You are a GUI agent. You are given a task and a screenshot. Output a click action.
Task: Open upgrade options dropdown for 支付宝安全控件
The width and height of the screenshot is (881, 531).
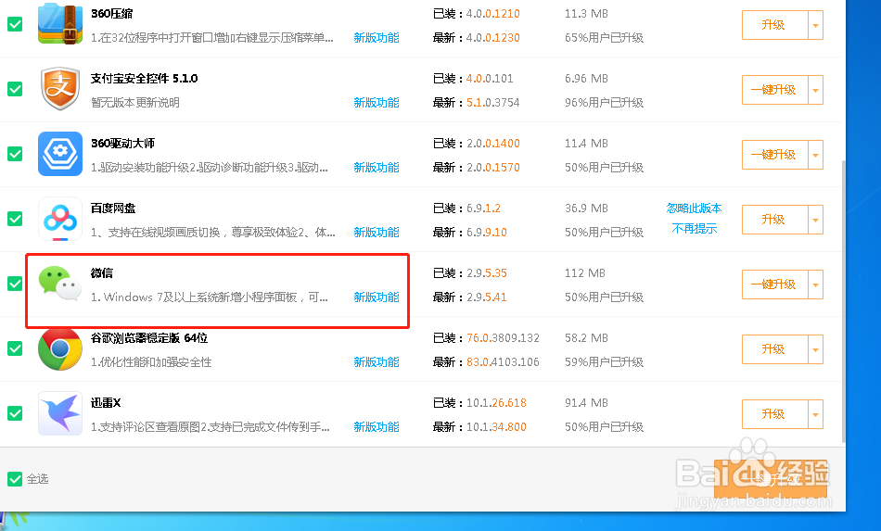pyautogui.click(x=815, y=90)
